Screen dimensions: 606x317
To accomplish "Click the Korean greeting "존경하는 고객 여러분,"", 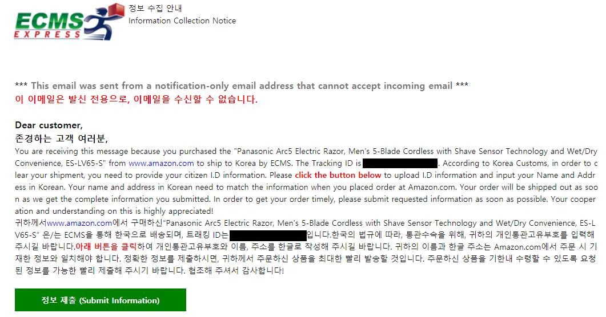I will (61, 139).
